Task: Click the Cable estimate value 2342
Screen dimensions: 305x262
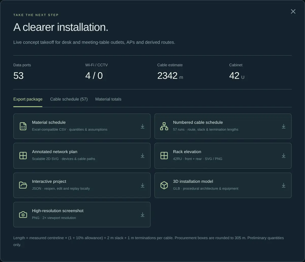Action: point(167,76)
